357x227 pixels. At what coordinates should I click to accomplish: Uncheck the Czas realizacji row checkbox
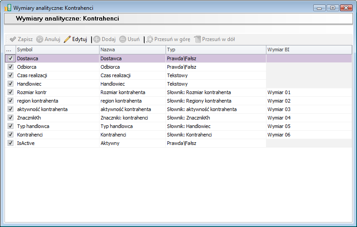[10, 75]
